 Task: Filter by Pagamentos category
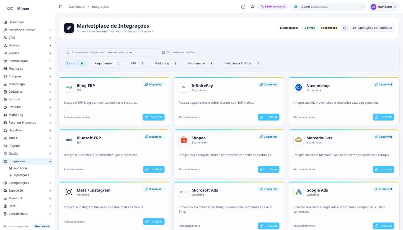click(108, 64)
